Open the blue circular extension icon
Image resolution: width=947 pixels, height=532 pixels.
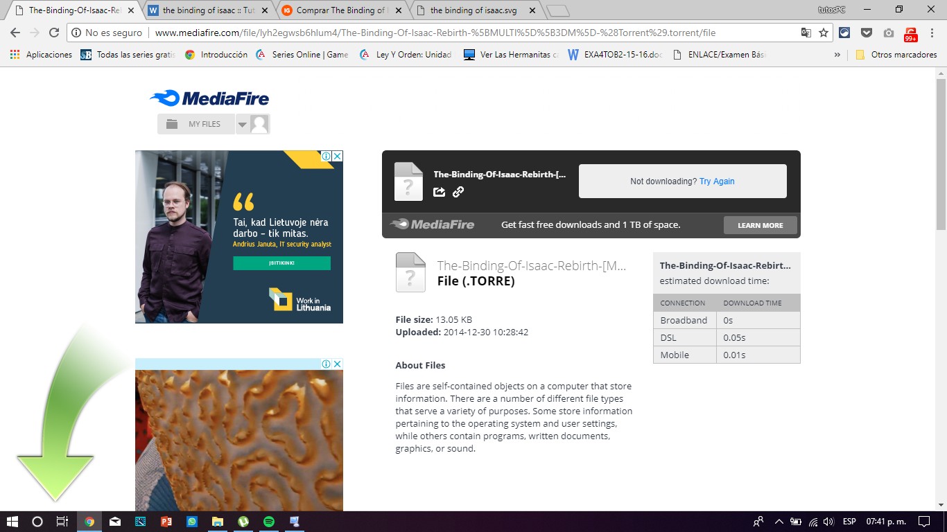(844, 33)
